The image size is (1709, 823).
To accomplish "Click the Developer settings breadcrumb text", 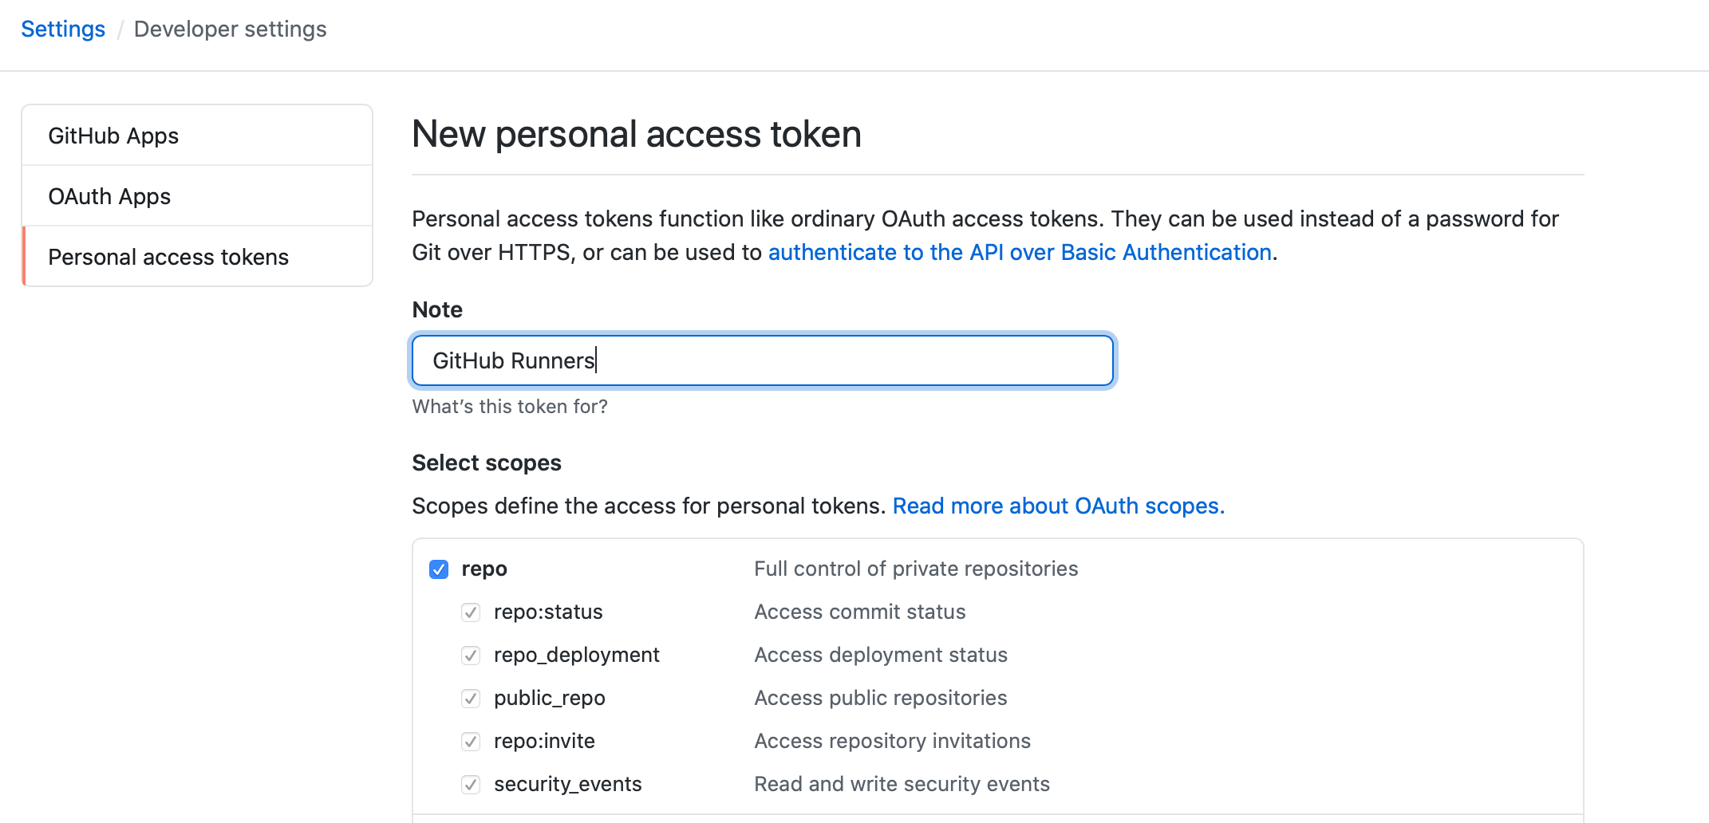I will [230, 30].
